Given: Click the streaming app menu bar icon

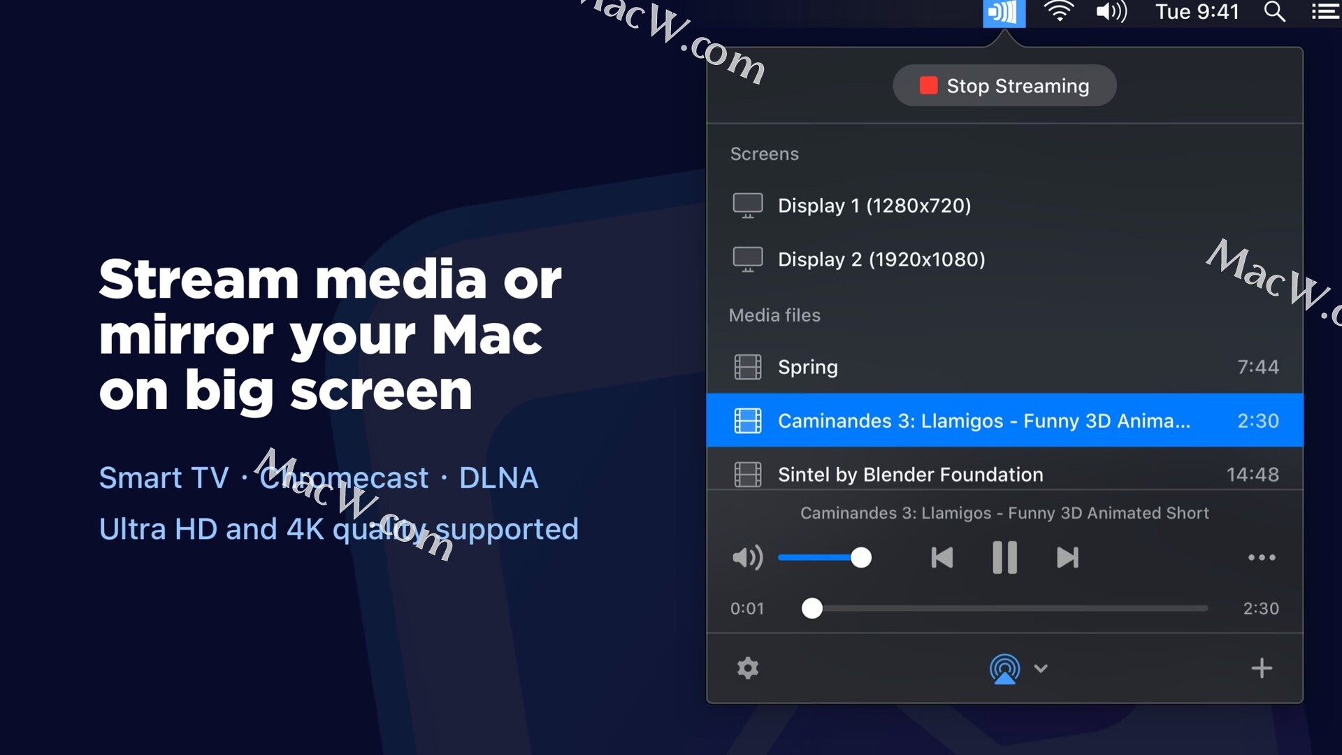Looking at the screenshot, I should [1004, 13].
